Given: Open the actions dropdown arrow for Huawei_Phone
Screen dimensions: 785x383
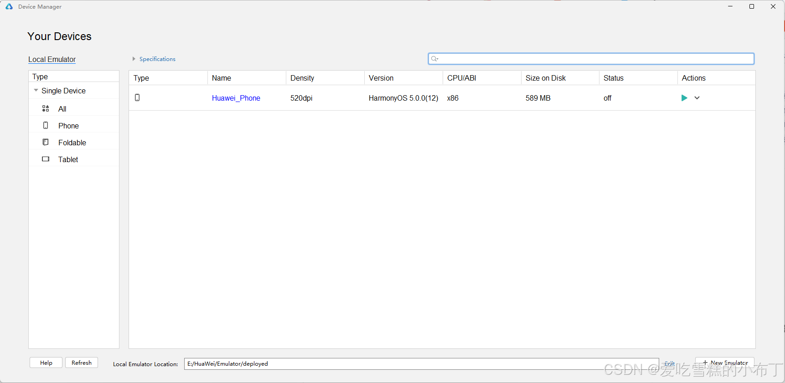Looking at the screenshot, I should pos(697,98).
